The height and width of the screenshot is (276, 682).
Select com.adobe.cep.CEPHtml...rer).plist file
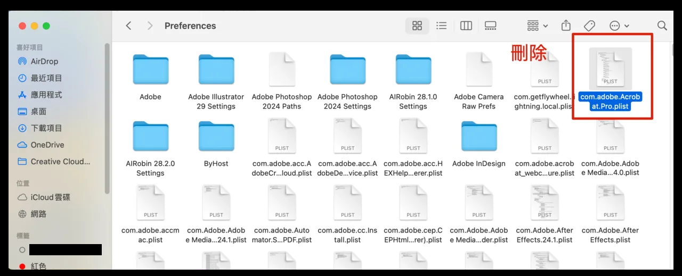click(413, 203)
